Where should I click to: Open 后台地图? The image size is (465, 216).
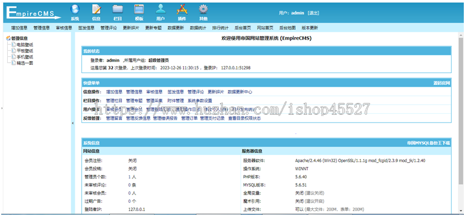click(287, 28)
